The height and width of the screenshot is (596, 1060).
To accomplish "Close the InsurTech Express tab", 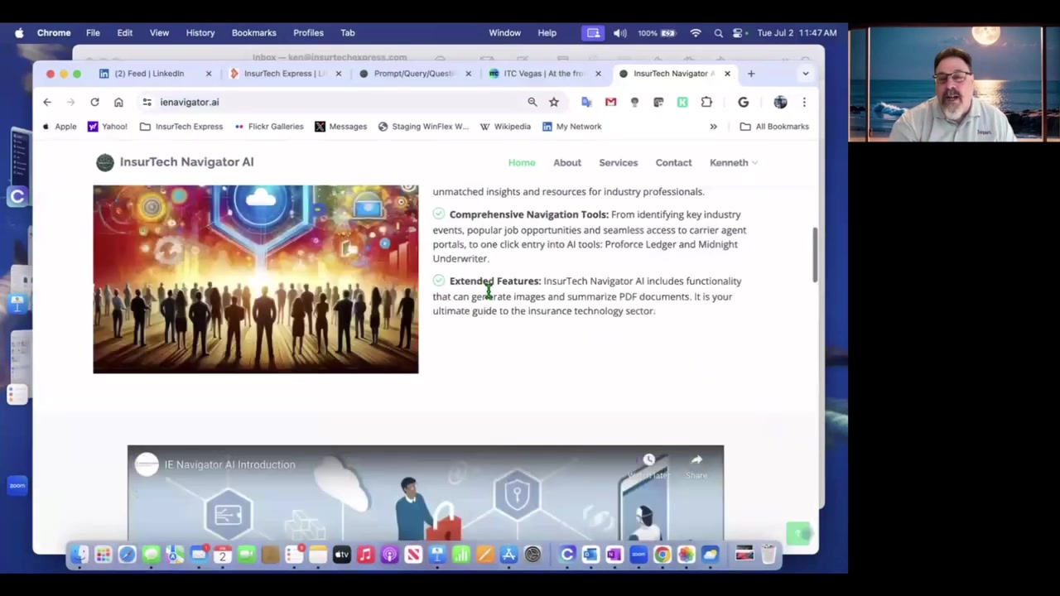I will (338, 74).
